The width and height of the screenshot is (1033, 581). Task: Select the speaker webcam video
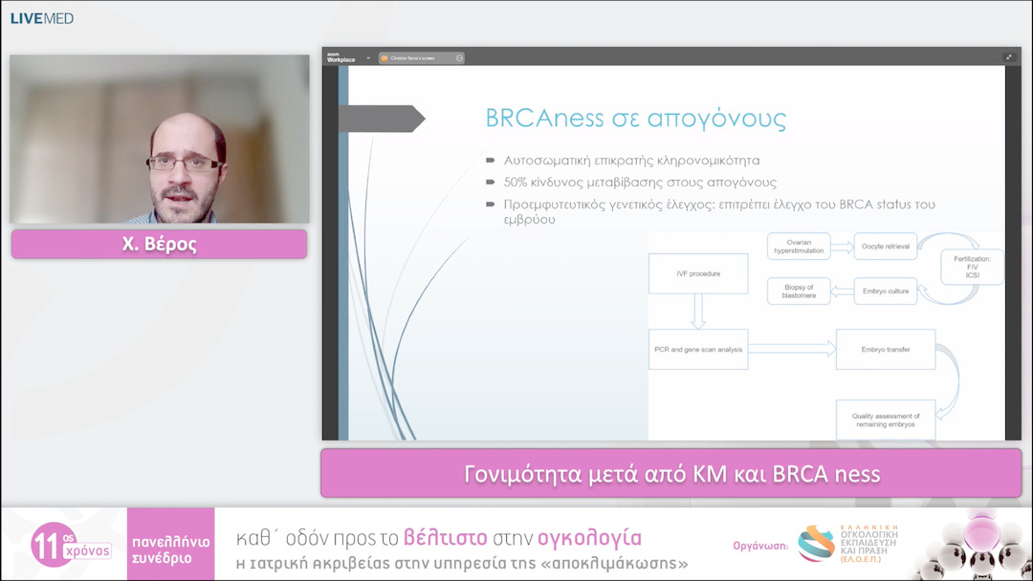[160, 139]
